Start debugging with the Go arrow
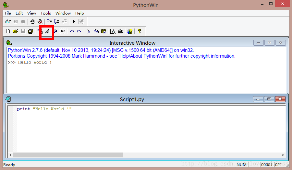The height and width of the screenshot is (170, 292). click(x=74, y=22)
